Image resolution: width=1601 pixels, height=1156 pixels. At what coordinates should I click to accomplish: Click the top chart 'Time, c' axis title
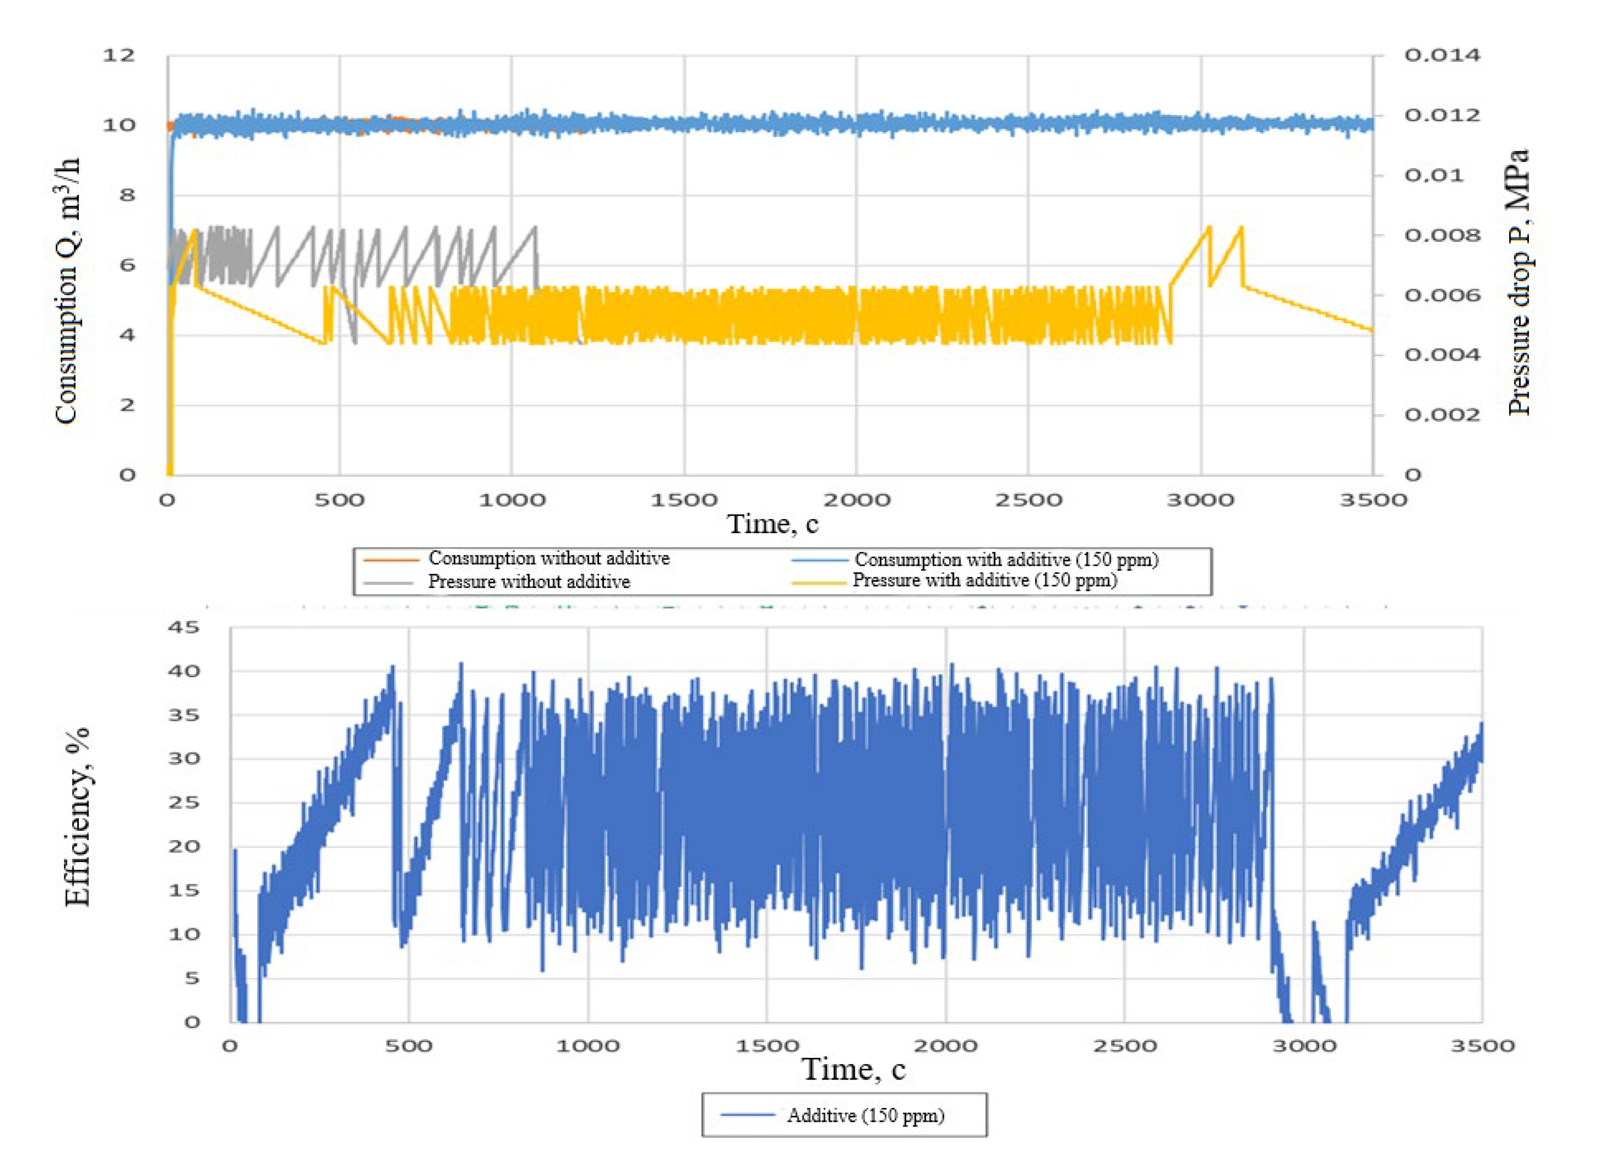[x=772, y=523]
